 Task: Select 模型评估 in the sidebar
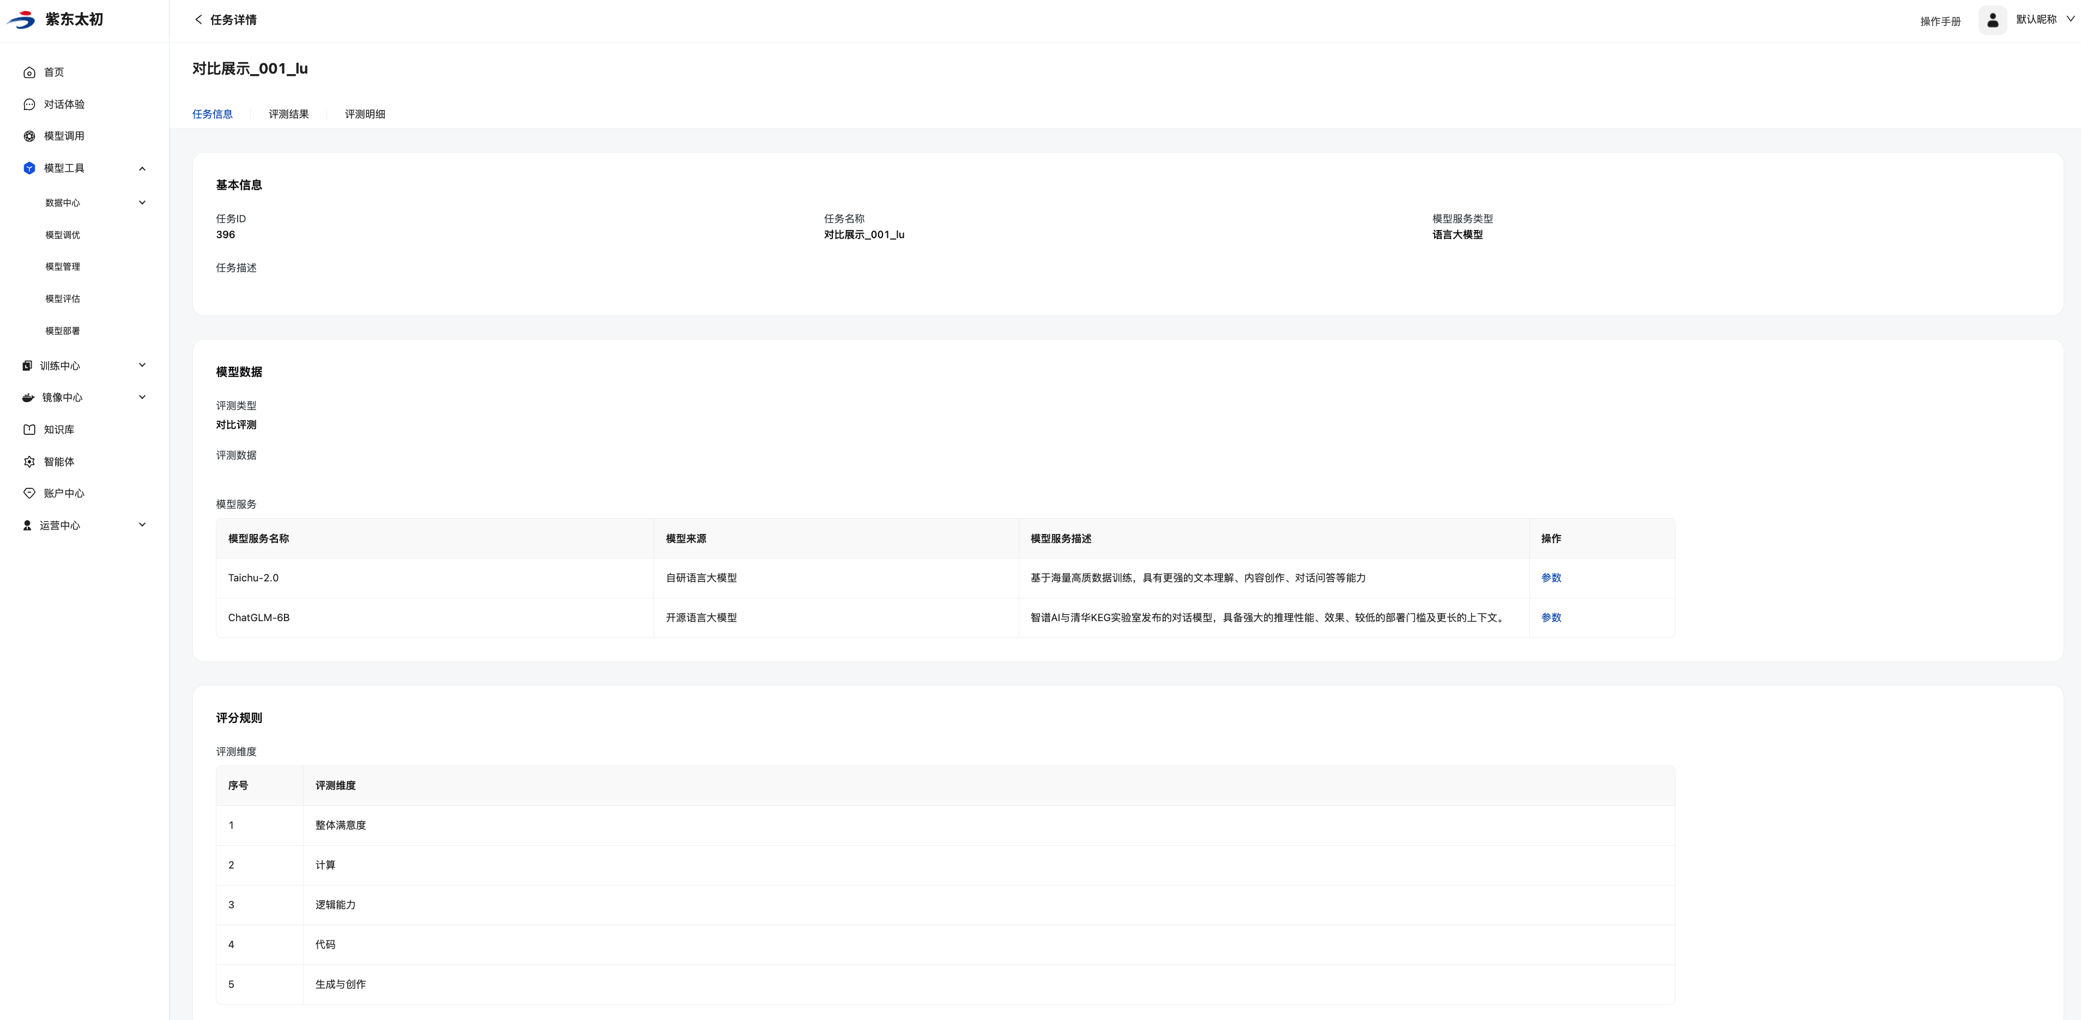click(63, 299)
